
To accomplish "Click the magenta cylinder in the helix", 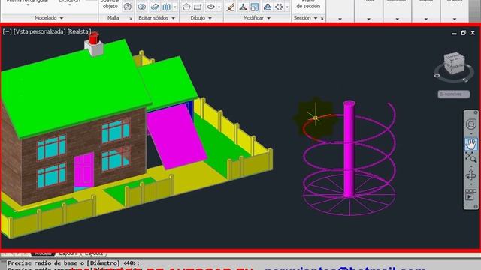I will tap(349, 149).
